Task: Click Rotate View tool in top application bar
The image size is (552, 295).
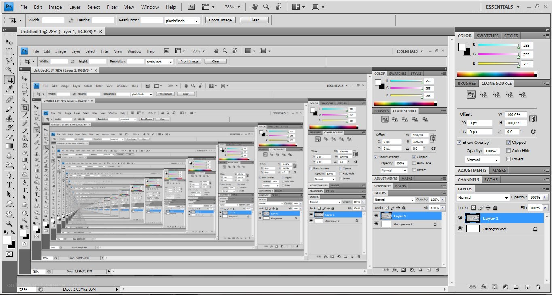Action: coord(278,7)
